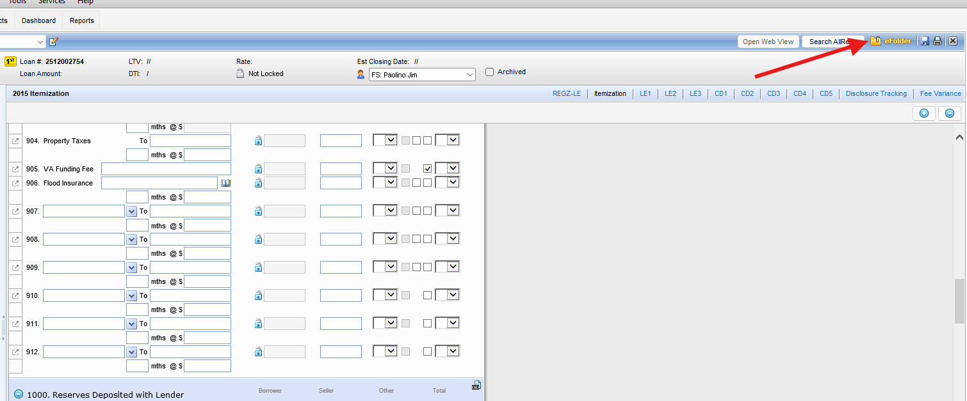Click the lock icon on line 905 VA Funding Fee

pos(258,169)
